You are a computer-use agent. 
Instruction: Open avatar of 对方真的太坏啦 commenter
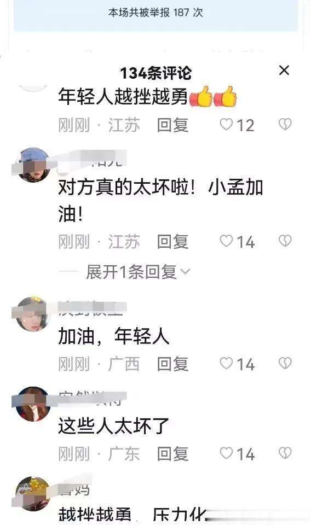point(33,165)
